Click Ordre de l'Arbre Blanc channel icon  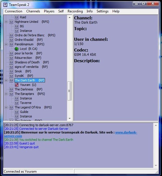[11, 35]
